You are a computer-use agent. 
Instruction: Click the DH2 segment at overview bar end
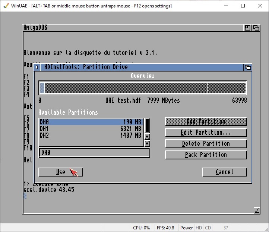pos(227,88)
